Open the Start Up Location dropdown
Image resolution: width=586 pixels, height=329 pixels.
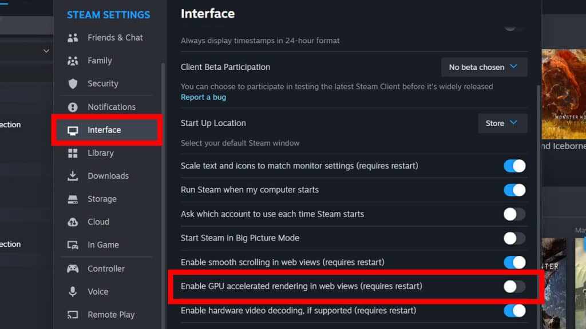[x=502, y=123]
